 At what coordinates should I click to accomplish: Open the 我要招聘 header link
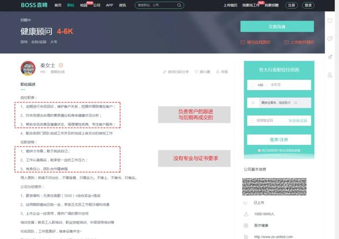tap(272, 5)
